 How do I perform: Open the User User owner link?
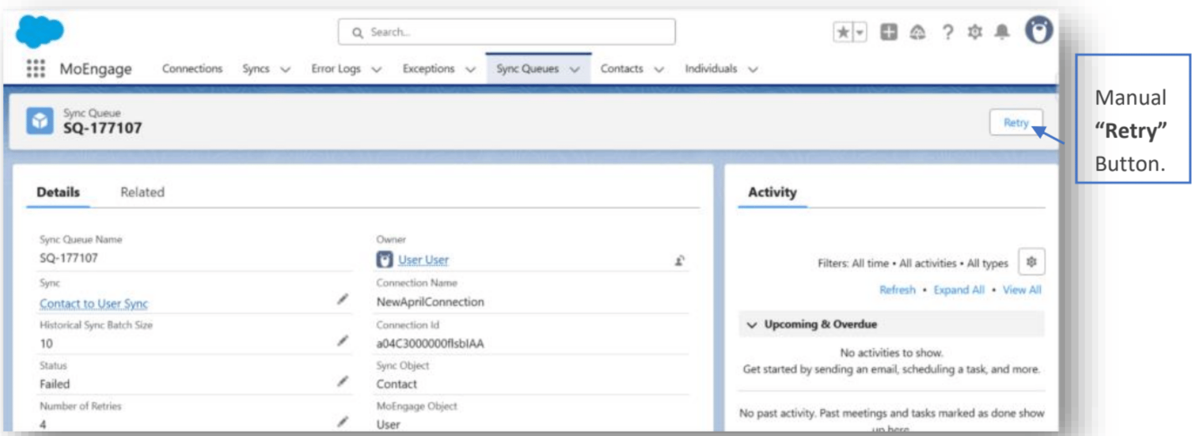(423, 259)
